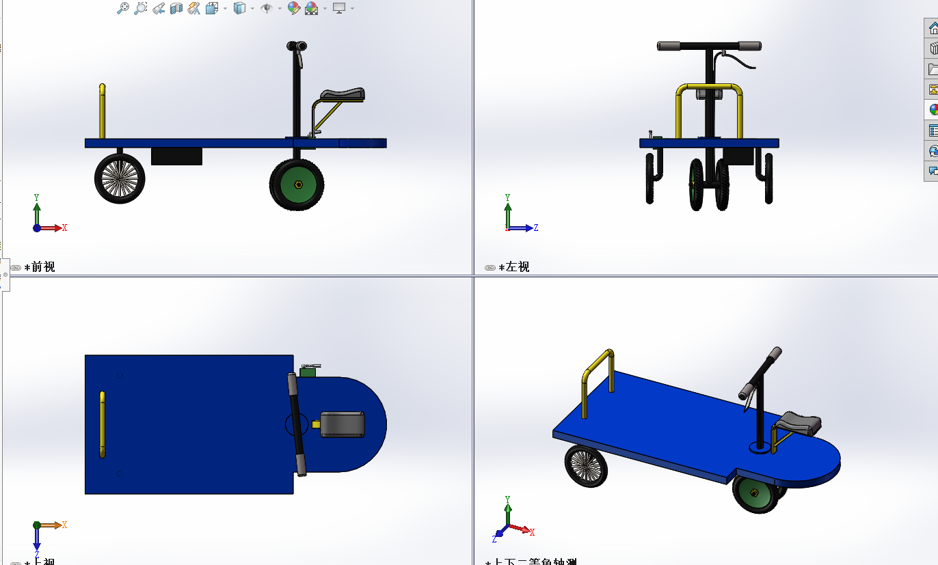Click the Apply Scene icon
The width and height of the screenshot is (938, 565).
[312, 8]
